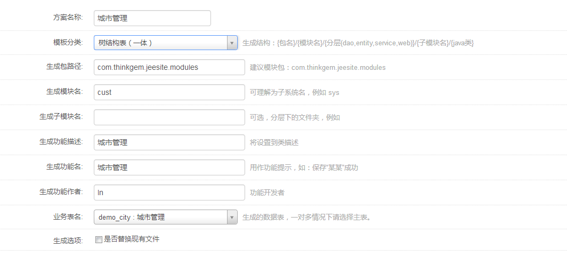Viewport: 567px width, 257px height.
Task: Click the arrow of 业务表名 dropdown
Action: (x=232, y=217)
